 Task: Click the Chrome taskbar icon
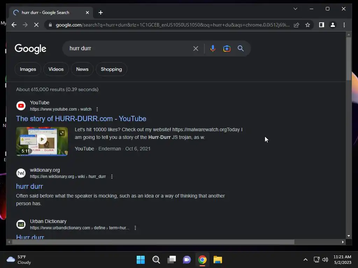pos(202,260)
